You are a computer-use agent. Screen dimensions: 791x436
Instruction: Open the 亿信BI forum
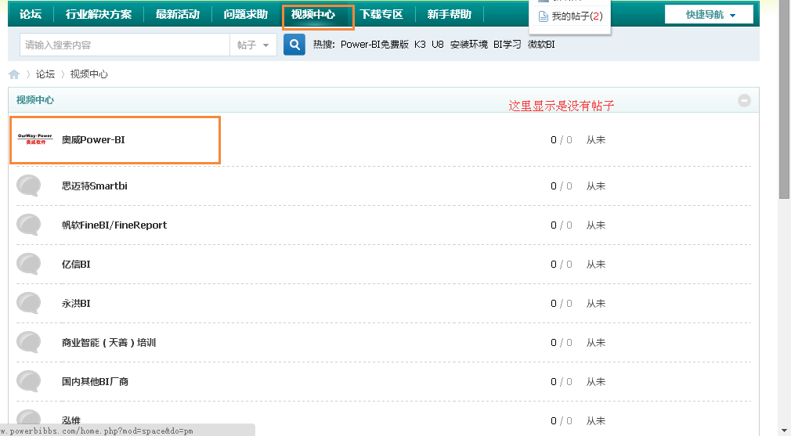coord(76,264)
